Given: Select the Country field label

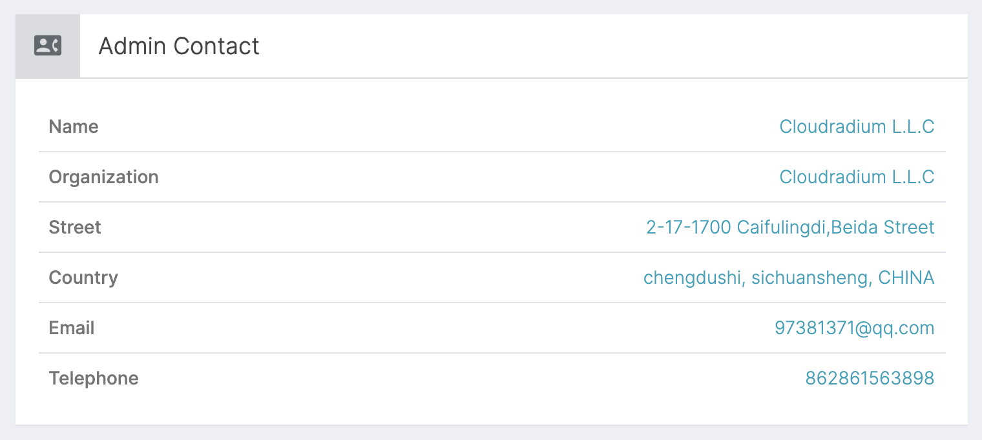Looking at the screenshot, I should (x=83, y=277).
